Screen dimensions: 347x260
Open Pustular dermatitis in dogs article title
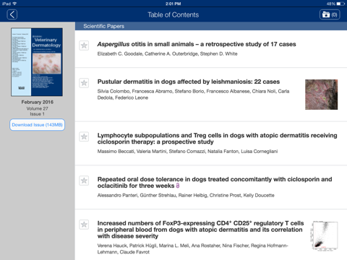tap(189, 82)
